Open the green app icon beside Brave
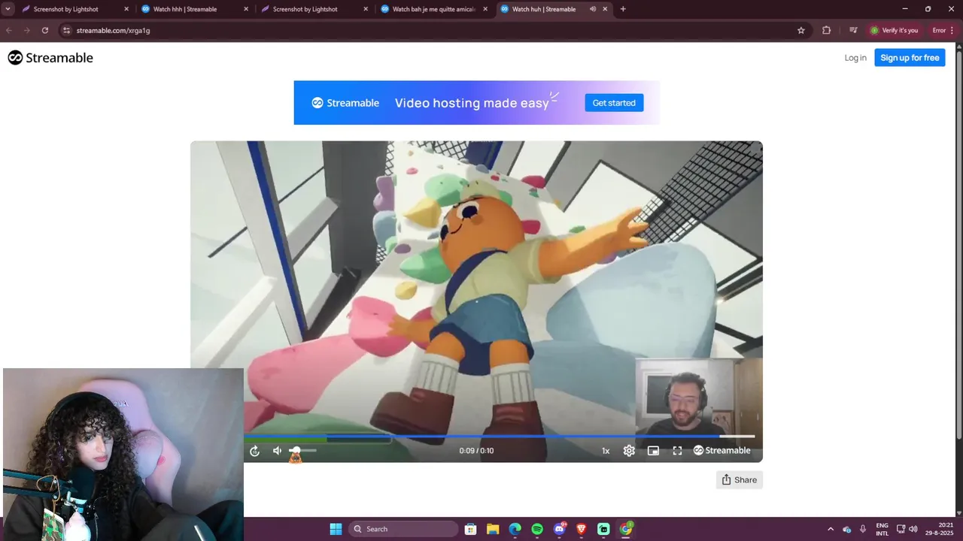The height and width of the screenshot is (541, 963). [x=603, y=529]
